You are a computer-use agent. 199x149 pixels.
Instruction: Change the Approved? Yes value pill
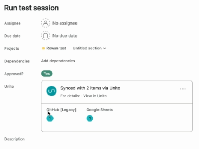[47, 74]
